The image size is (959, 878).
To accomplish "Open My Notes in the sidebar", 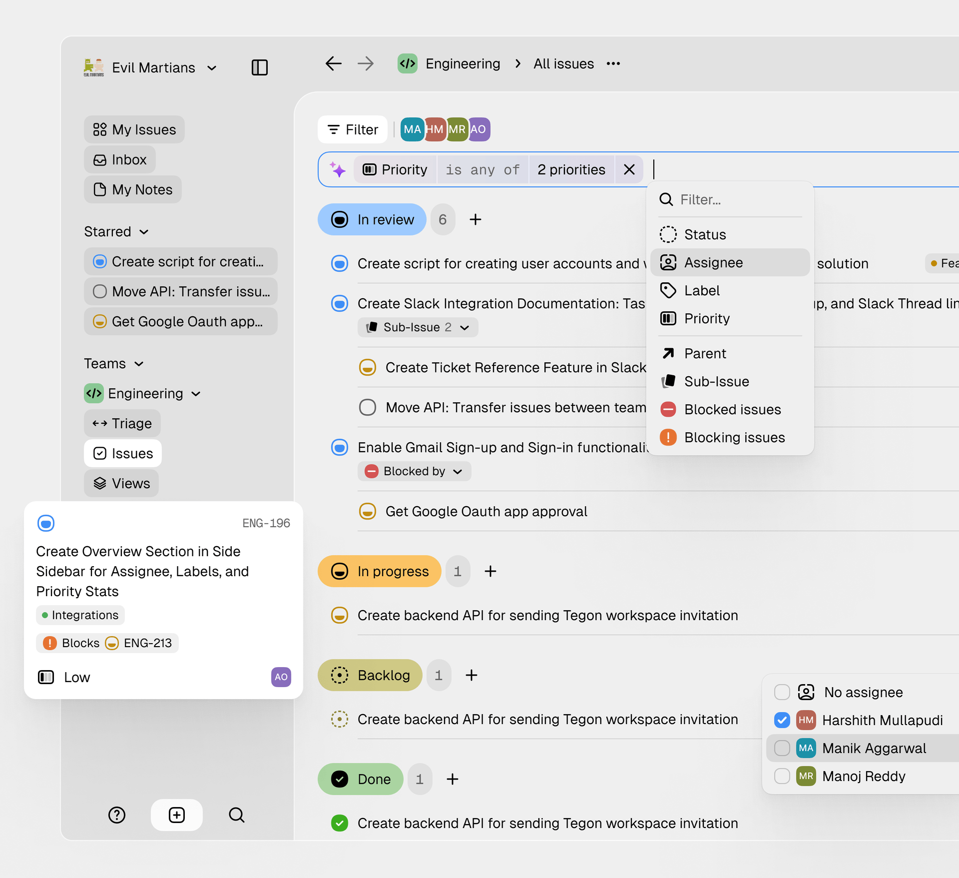I will pos(132,189).
